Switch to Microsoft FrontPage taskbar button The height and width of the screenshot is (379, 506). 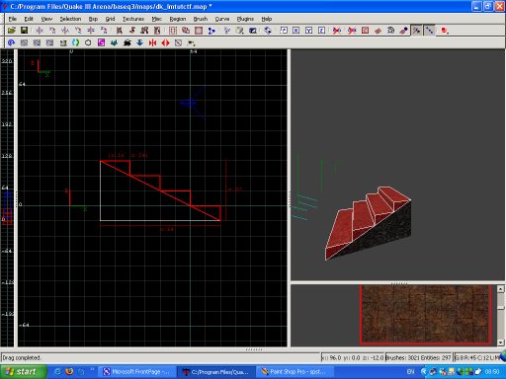point(137,372)
